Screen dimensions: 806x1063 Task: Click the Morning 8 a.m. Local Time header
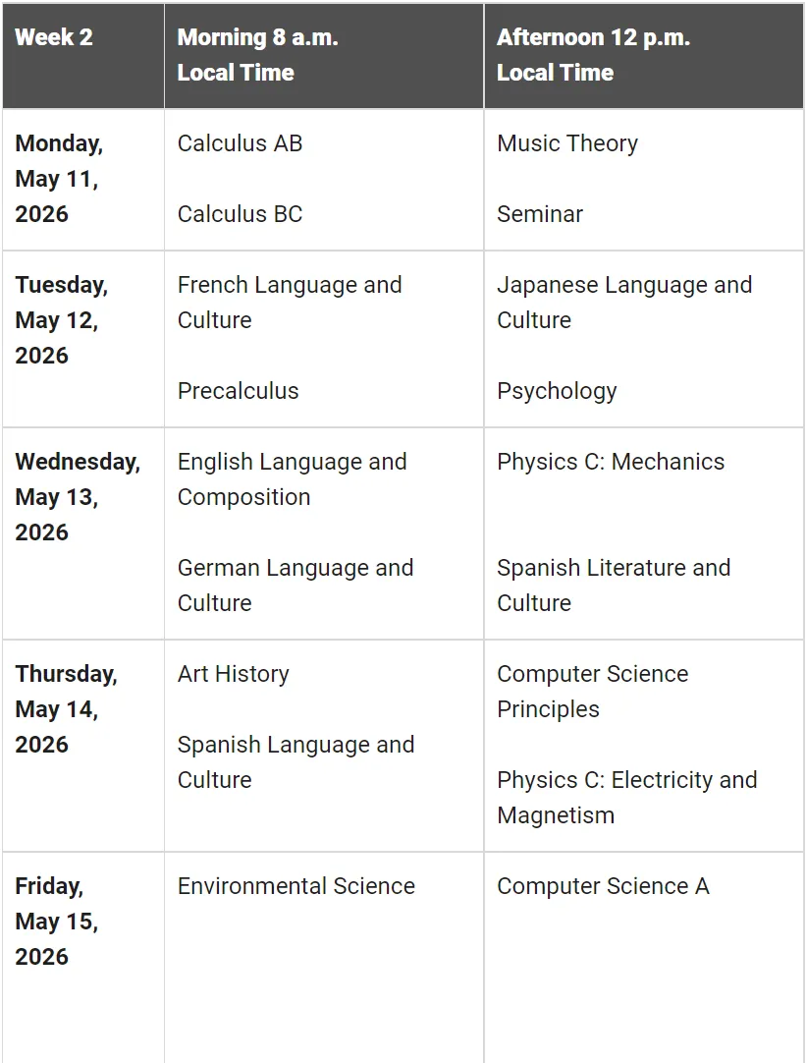[x=256, y=55]
